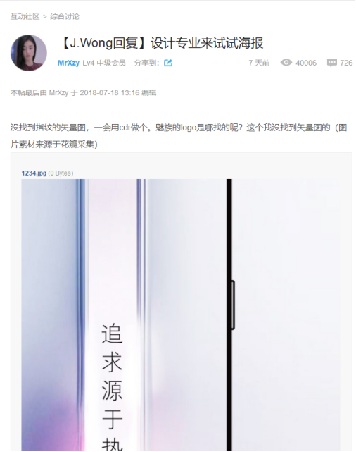
Task: Open MrXzy user profile link
Action: [68, 63]
